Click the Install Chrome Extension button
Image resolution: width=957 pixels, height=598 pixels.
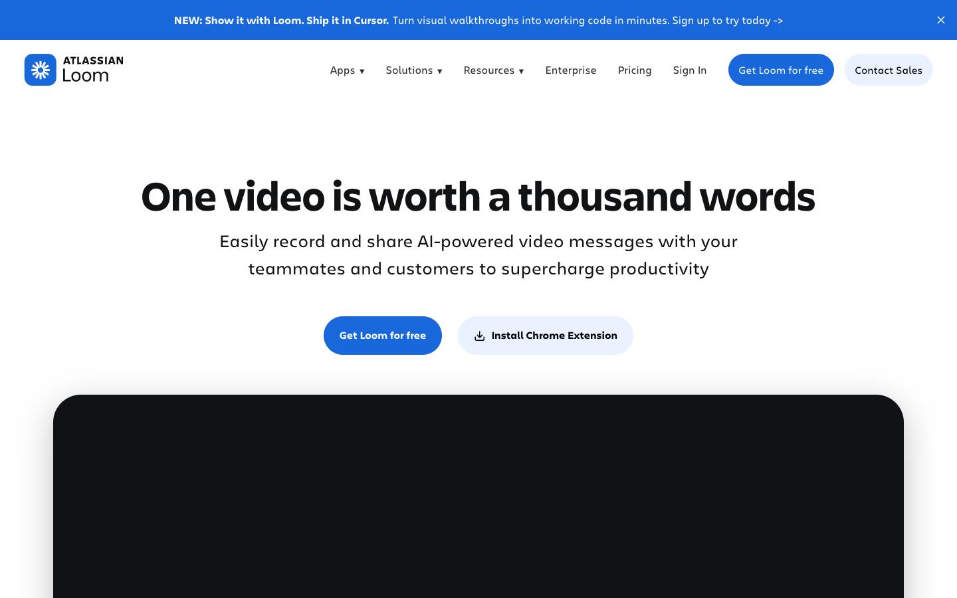[x=546, y=336]
